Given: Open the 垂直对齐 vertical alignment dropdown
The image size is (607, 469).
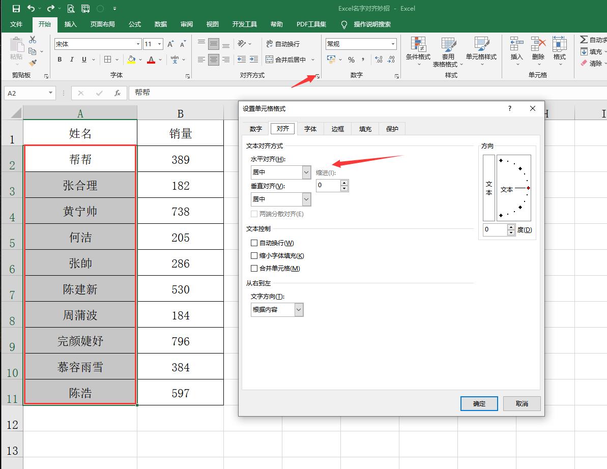Looking at the screenshot, I should pyautogui.click(x=306, y=199).
